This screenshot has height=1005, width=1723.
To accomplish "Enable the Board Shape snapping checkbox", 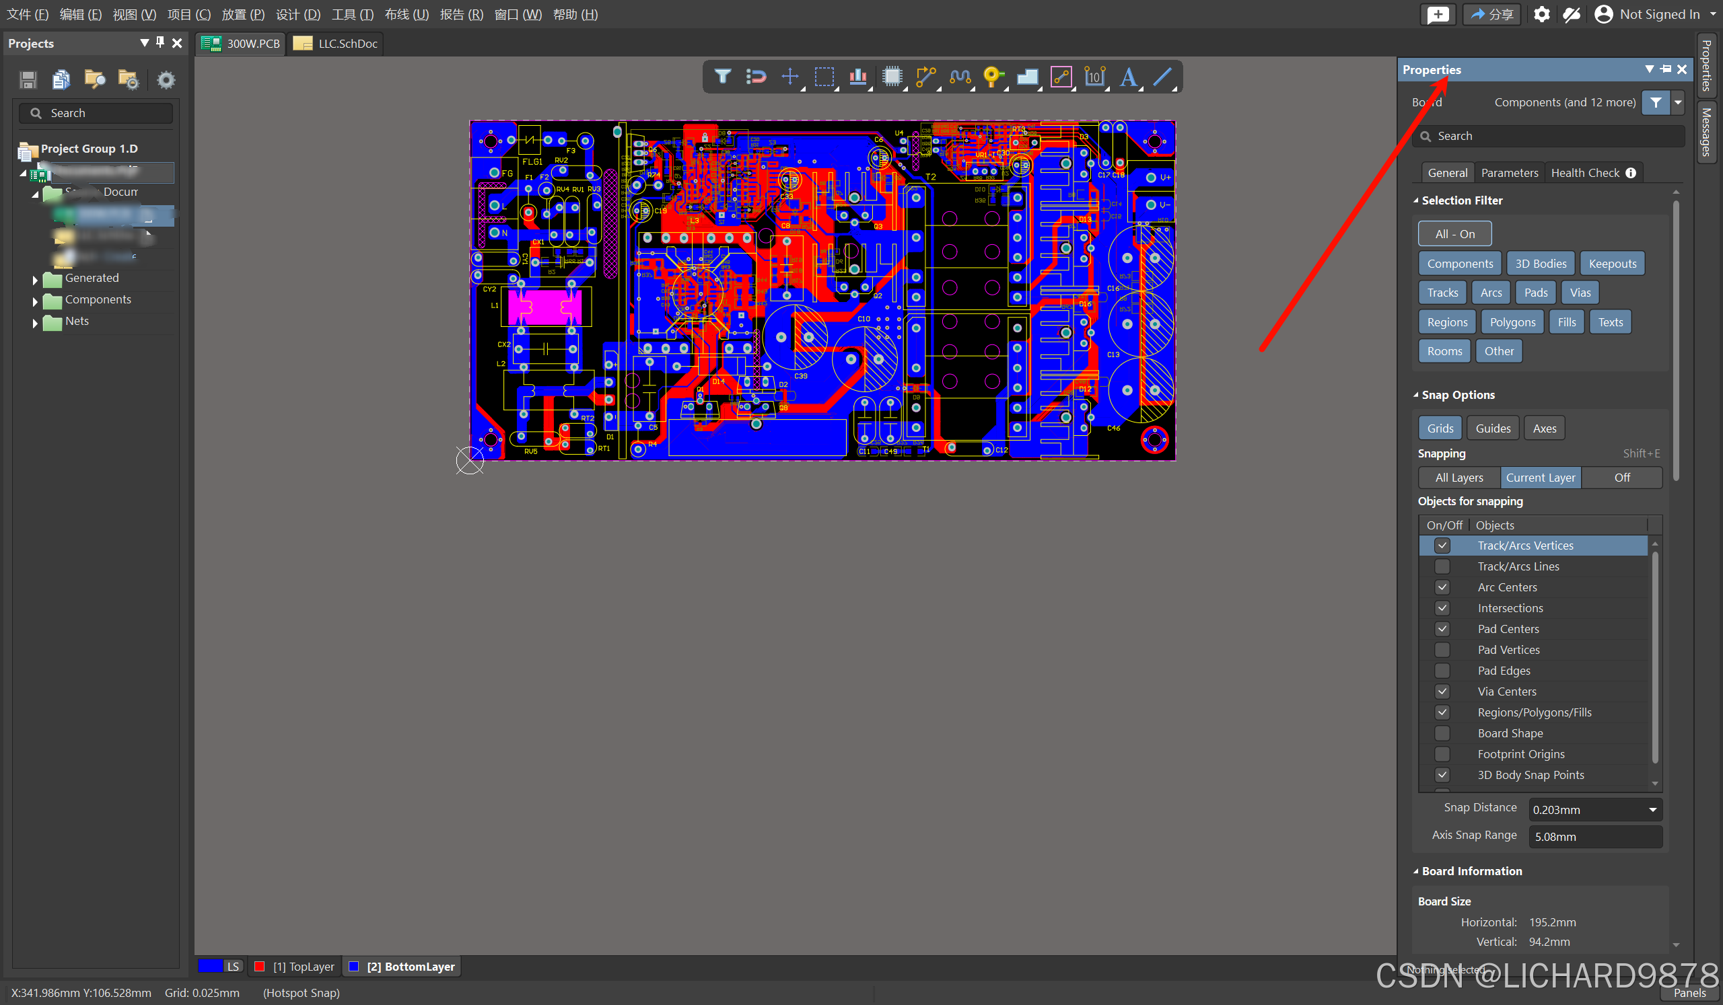I will coord(1442,733).
